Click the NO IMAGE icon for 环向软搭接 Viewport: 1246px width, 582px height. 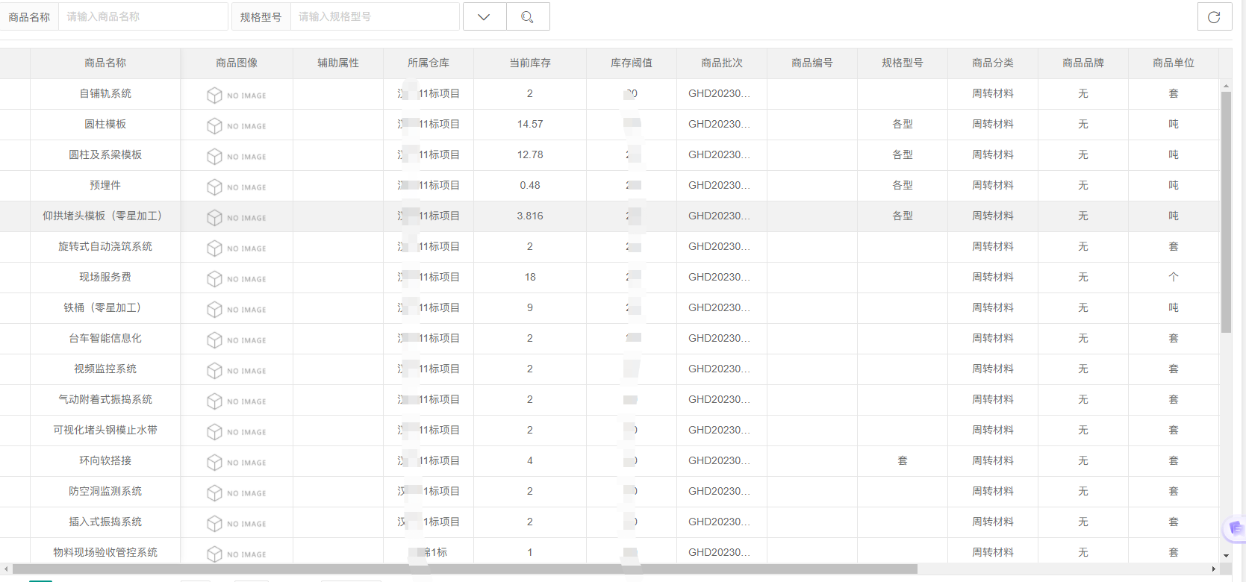(236, 462)
